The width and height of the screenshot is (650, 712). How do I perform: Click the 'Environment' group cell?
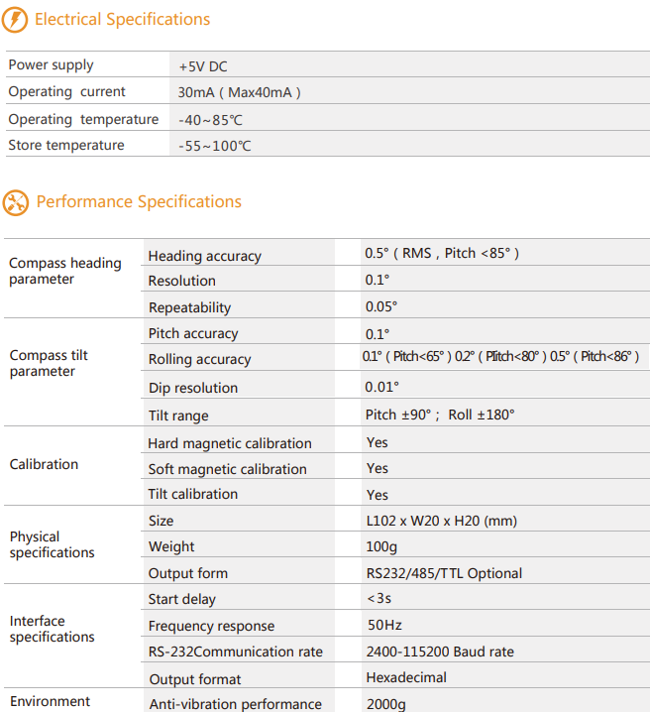click(51, 701)
